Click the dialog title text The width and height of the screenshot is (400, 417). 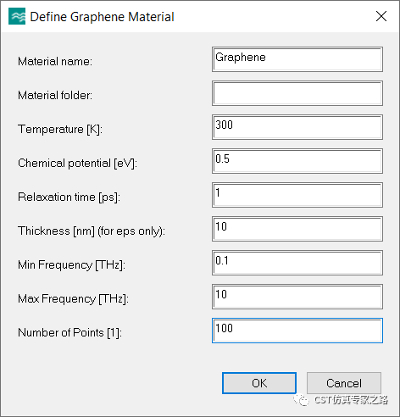coord(102,17)
